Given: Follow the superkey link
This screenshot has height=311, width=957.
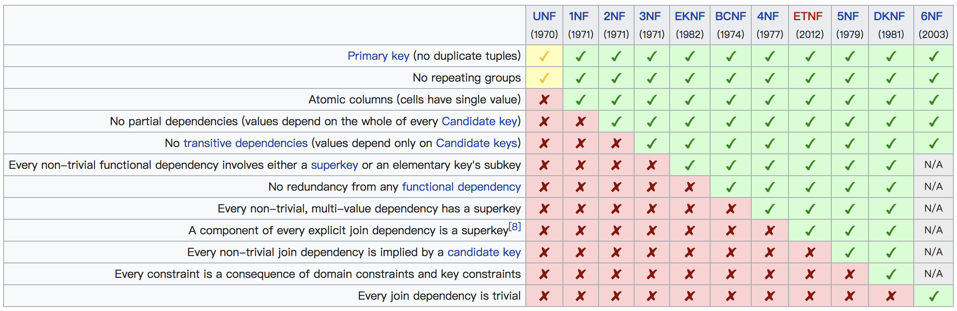Looking at the screenshot, I should (334, 165).
